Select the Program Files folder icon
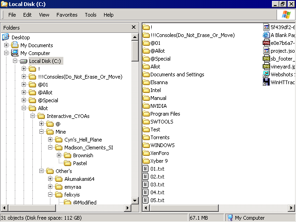296x222 pixels. 146,114
